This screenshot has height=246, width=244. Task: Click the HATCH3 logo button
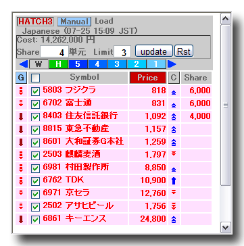pyautogui.click(x=35, y=22)
